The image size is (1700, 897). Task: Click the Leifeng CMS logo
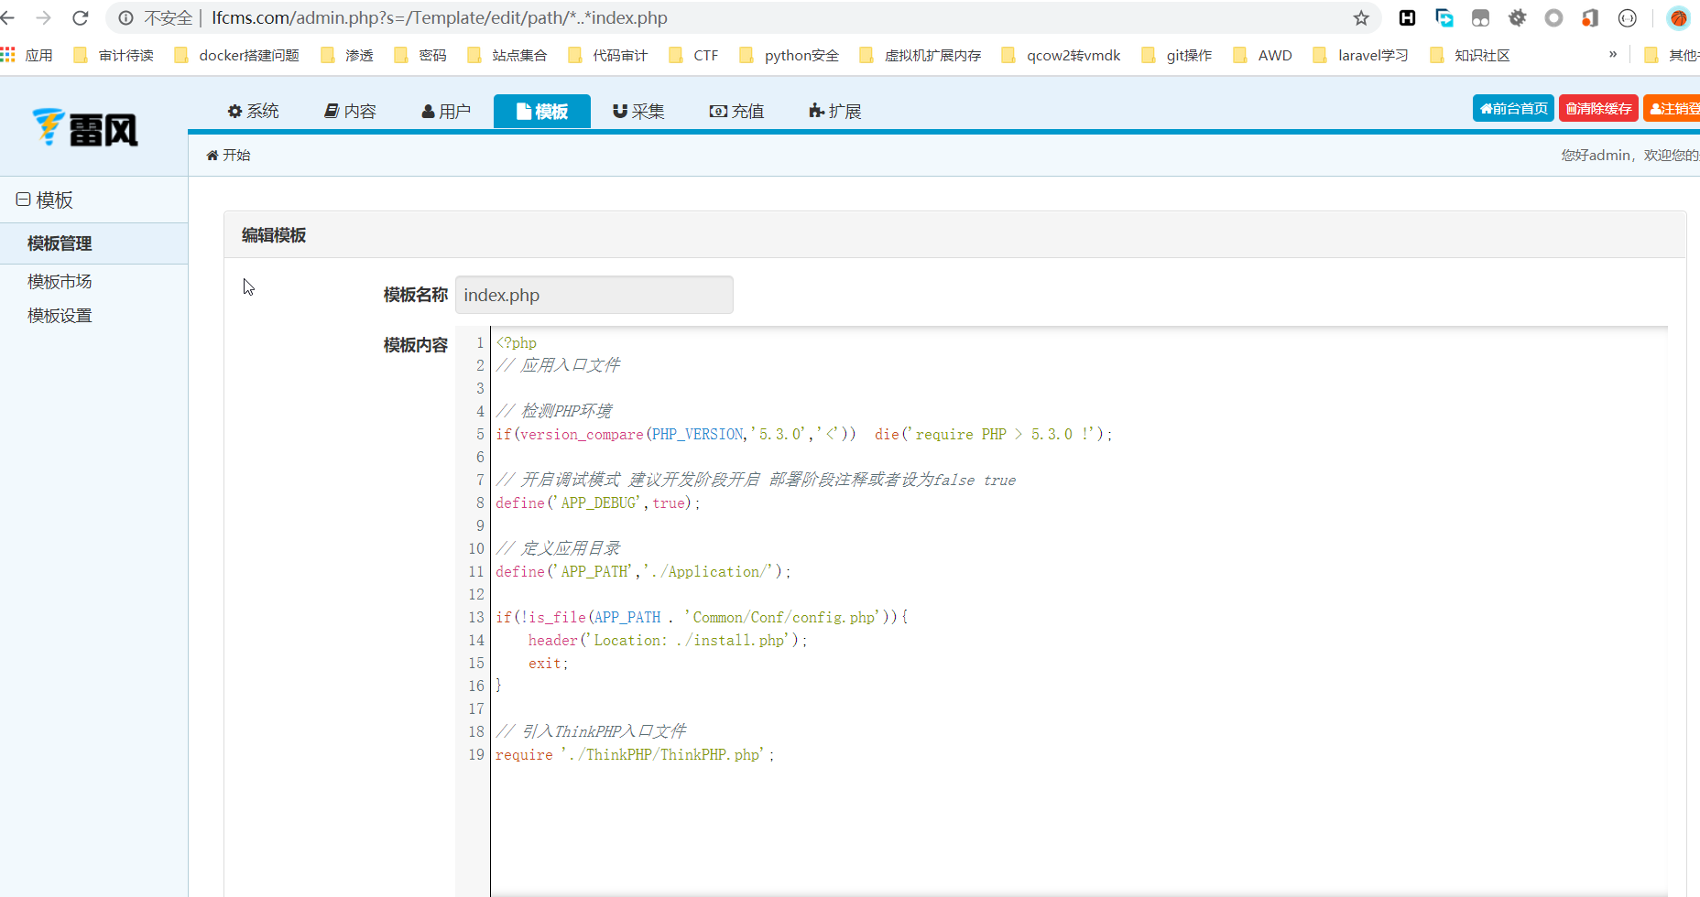[85, 128]
